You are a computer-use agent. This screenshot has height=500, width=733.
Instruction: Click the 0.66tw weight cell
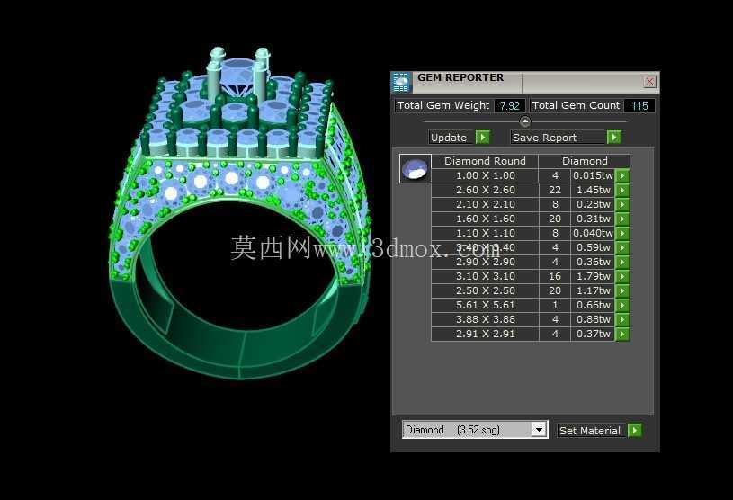pos(593,305)
